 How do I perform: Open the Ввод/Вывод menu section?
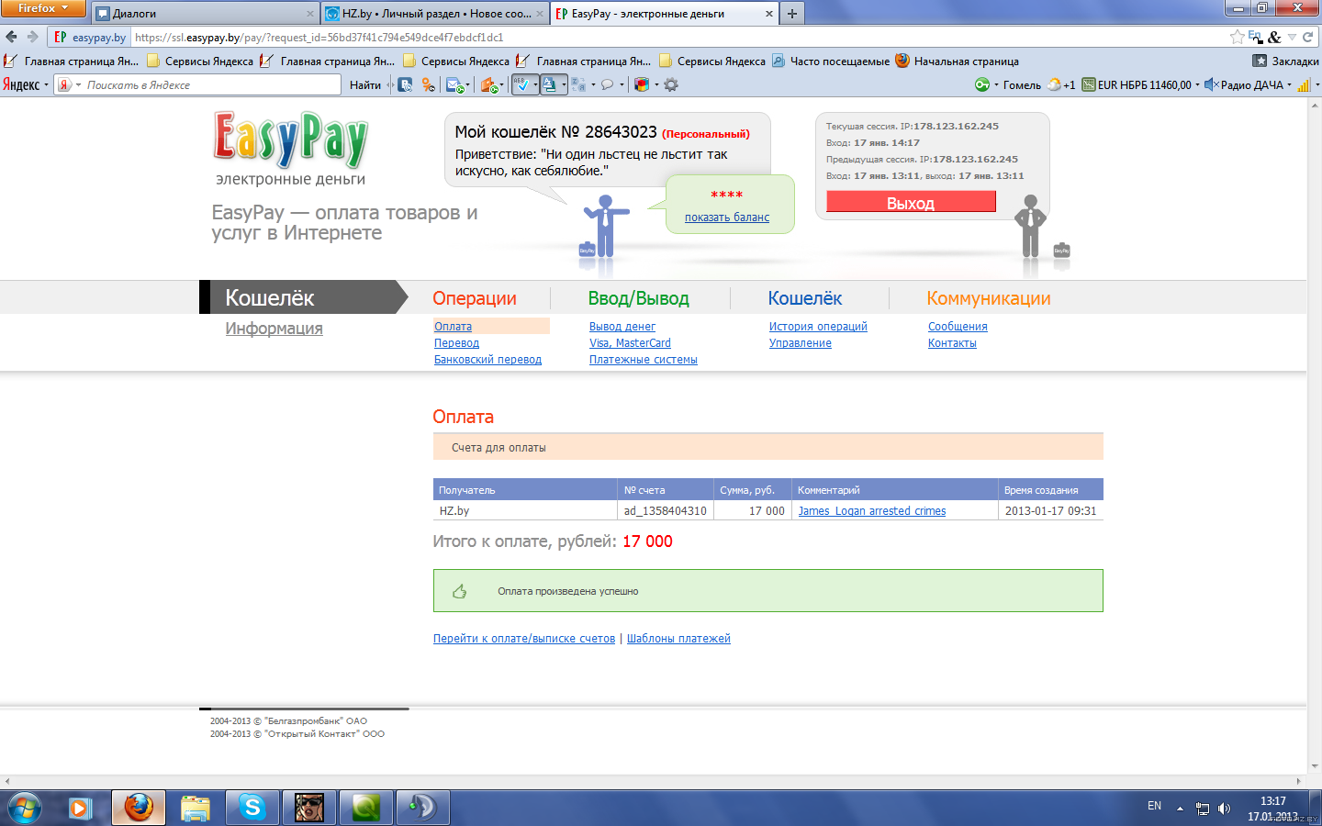(x=639, y=298)
